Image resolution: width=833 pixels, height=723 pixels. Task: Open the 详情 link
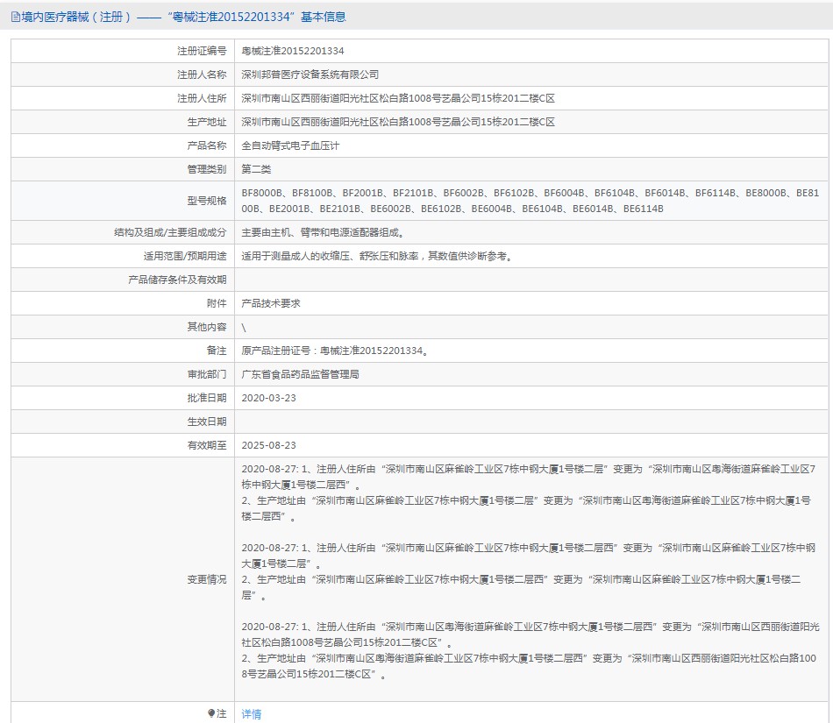252,714
